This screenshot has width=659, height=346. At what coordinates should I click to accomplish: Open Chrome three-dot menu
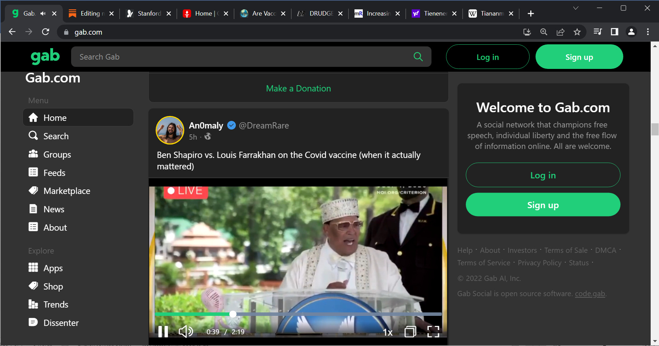point(648,32)
